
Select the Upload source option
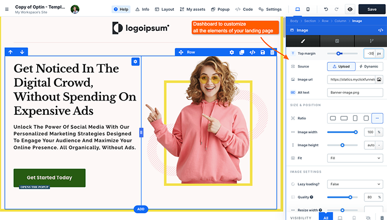(340, 66)
